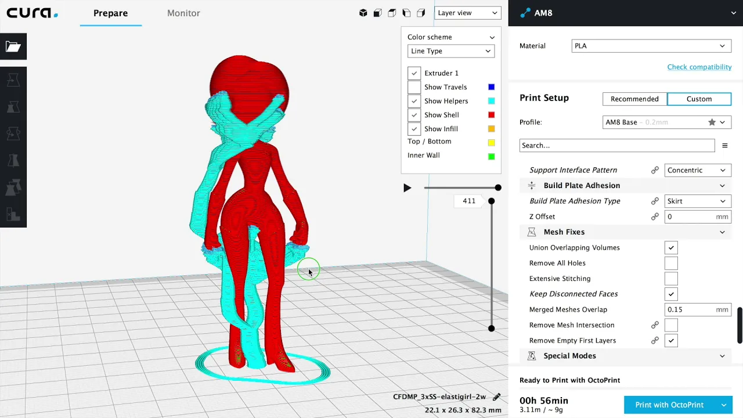This screenshot has width=743, height=418.
Task: Open Print with OctoPrint options arrow
Action: pos(724,405)
